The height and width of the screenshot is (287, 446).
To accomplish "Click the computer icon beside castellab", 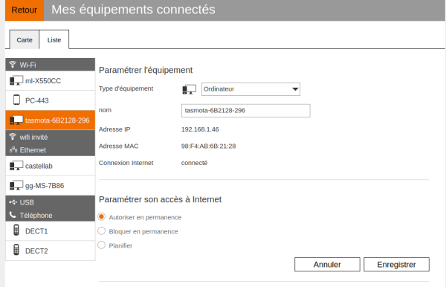I will (16, 166).
